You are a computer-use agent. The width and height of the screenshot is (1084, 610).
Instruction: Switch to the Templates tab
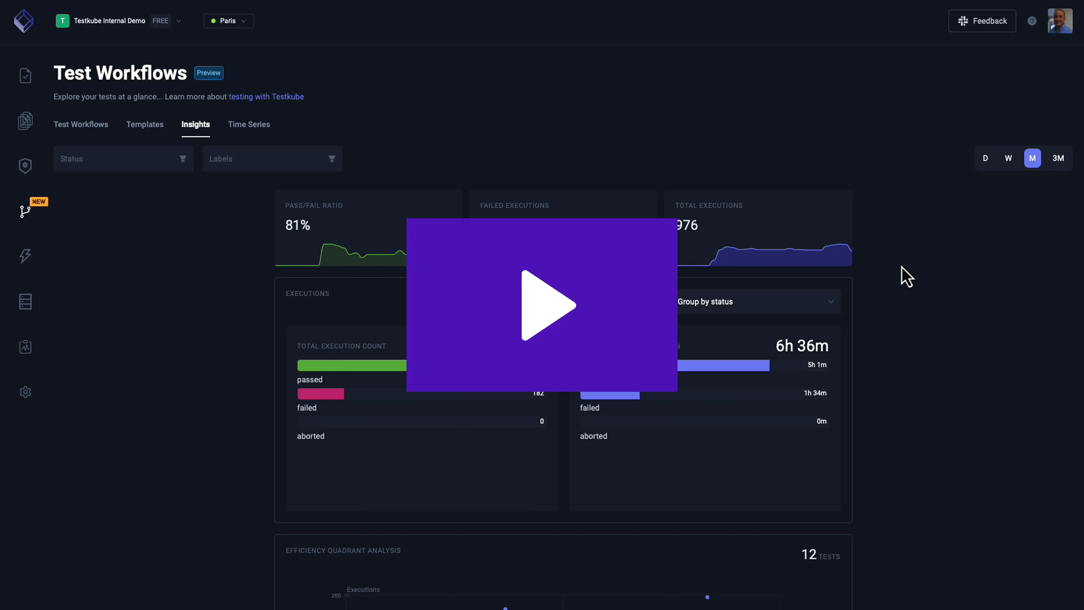click(x=145, y=124)
